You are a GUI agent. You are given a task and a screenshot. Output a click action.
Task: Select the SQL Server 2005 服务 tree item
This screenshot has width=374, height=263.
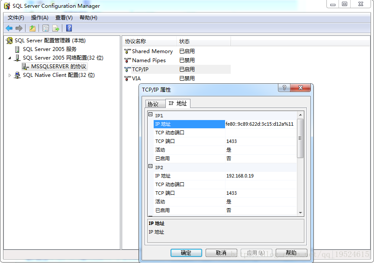(50, 49)
